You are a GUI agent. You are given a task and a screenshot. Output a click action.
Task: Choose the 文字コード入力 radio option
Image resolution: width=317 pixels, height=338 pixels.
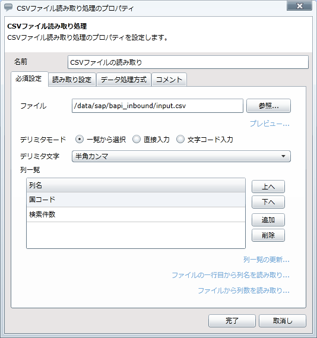click(x=180, y=139)
